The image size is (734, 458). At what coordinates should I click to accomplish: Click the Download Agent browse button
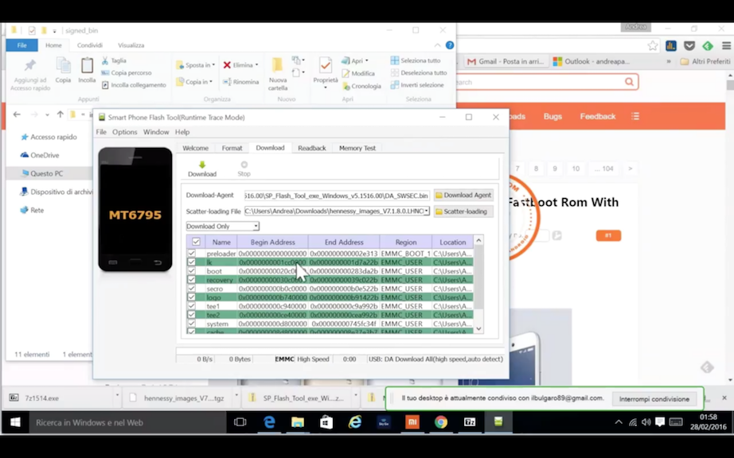click(463, 196)
